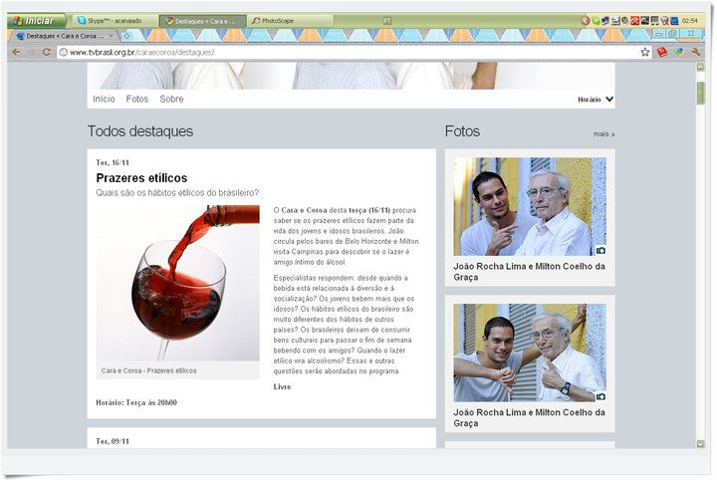Click the "Ter, 09/11" date label
This screenshot has width=717, height=481.
click(113, 441)
